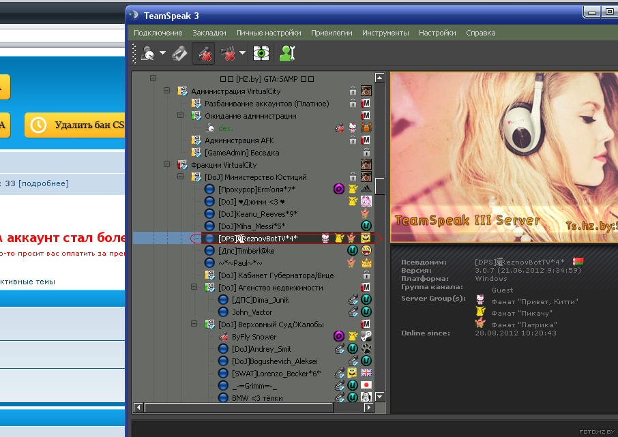Select the [DoJ] Кабинет Губернатора/Вице channel

(x=276, y=275)
